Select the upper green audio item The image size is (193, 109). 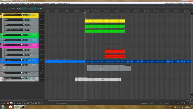[x=105, y=26]
